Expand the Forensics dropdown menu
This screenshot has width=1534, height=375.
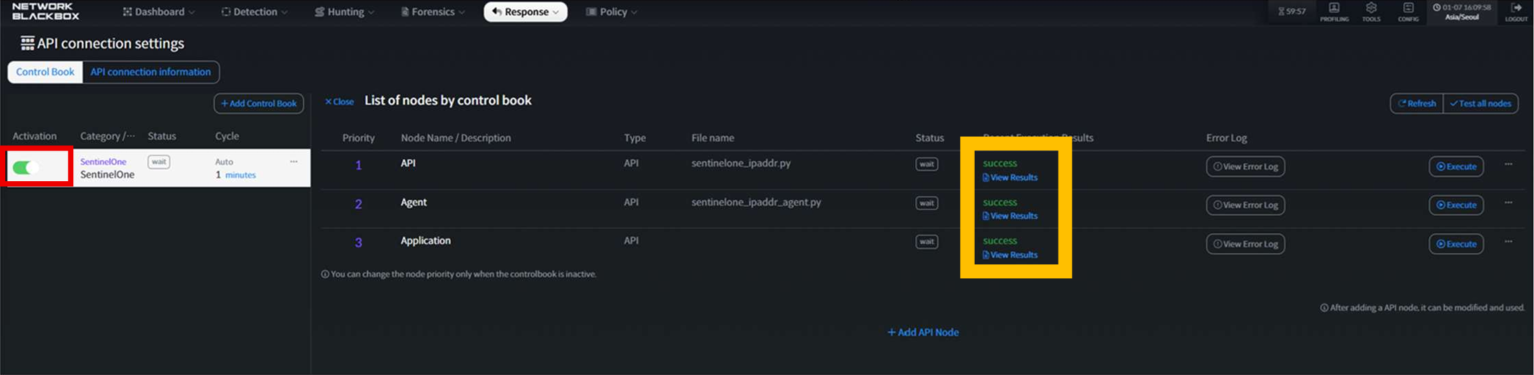[x=433, y=12]
